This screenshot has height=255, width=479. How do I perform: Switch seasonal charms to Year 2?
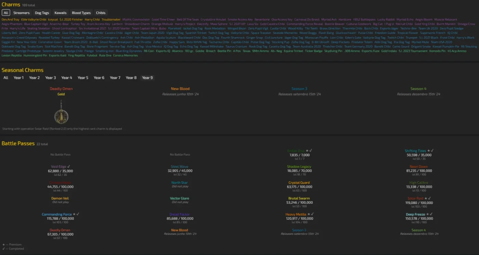34,78
